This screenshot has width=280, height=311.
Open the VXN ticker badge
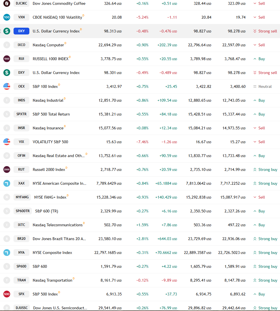click(21, 17)
